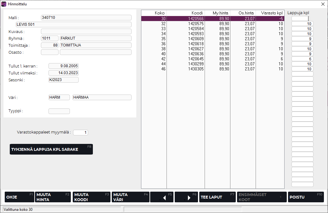The image size is (328, 213).
Task: Close the Hinnoittelu window
Action: click(323, 4)
